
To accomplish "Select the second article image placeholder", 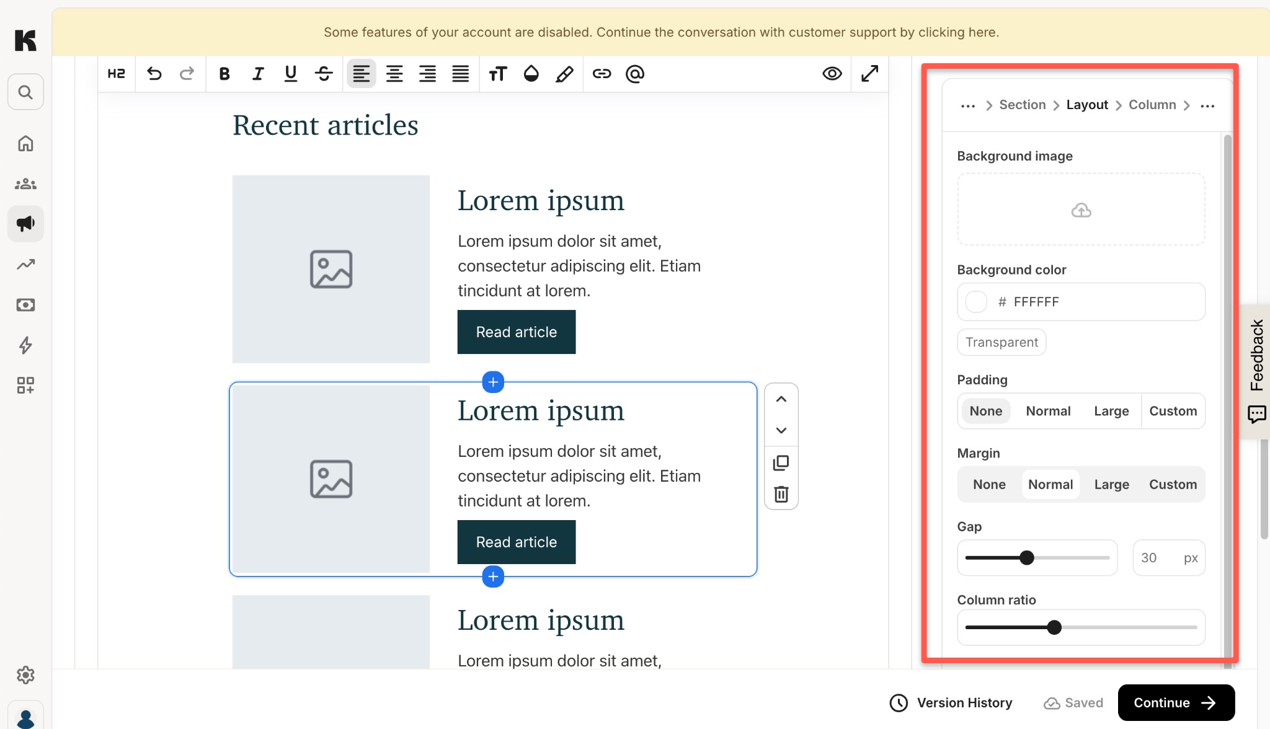I will pyautogui.click(x=331, y=479).
